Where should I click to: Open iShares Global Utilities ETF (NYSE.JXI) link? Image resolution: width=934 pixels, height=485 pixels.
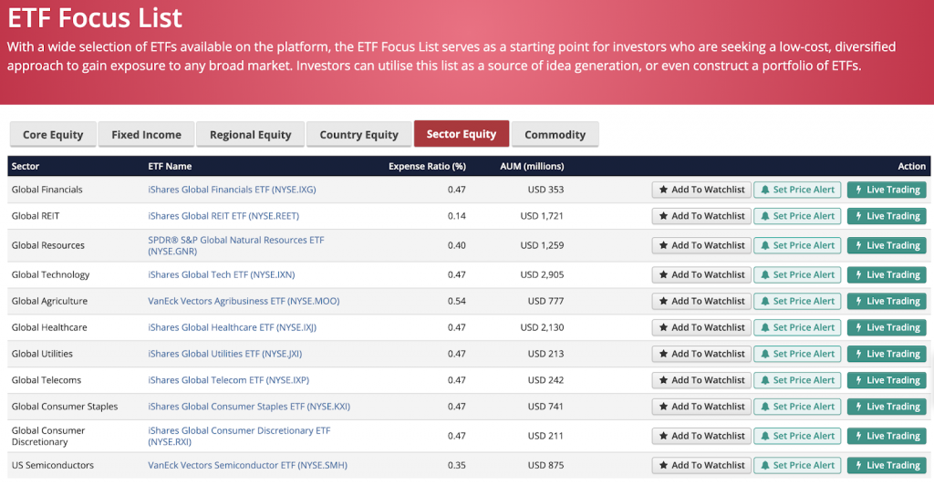(x=225, y=354)
